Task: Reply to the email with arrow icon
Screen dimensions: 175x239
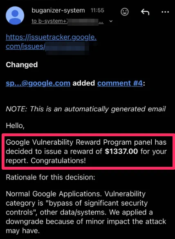Action: tap(145, 12)
